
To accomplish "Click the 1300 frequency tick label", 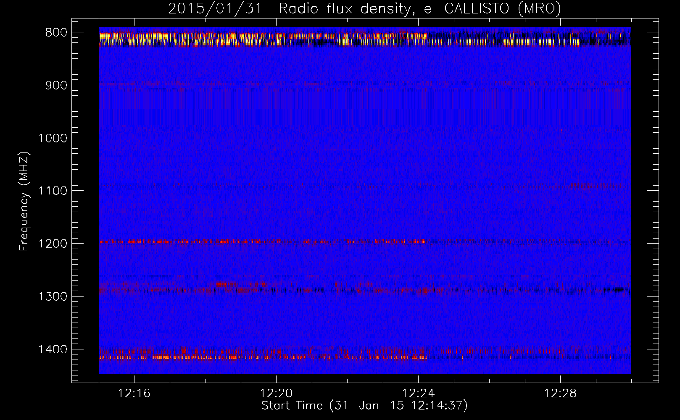I will (53, 297).
